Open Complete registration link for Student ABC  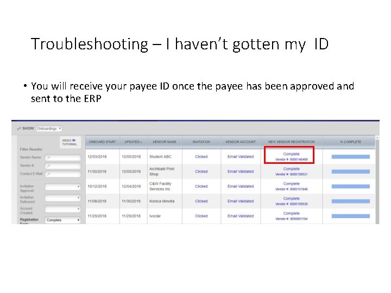point(291,154)
